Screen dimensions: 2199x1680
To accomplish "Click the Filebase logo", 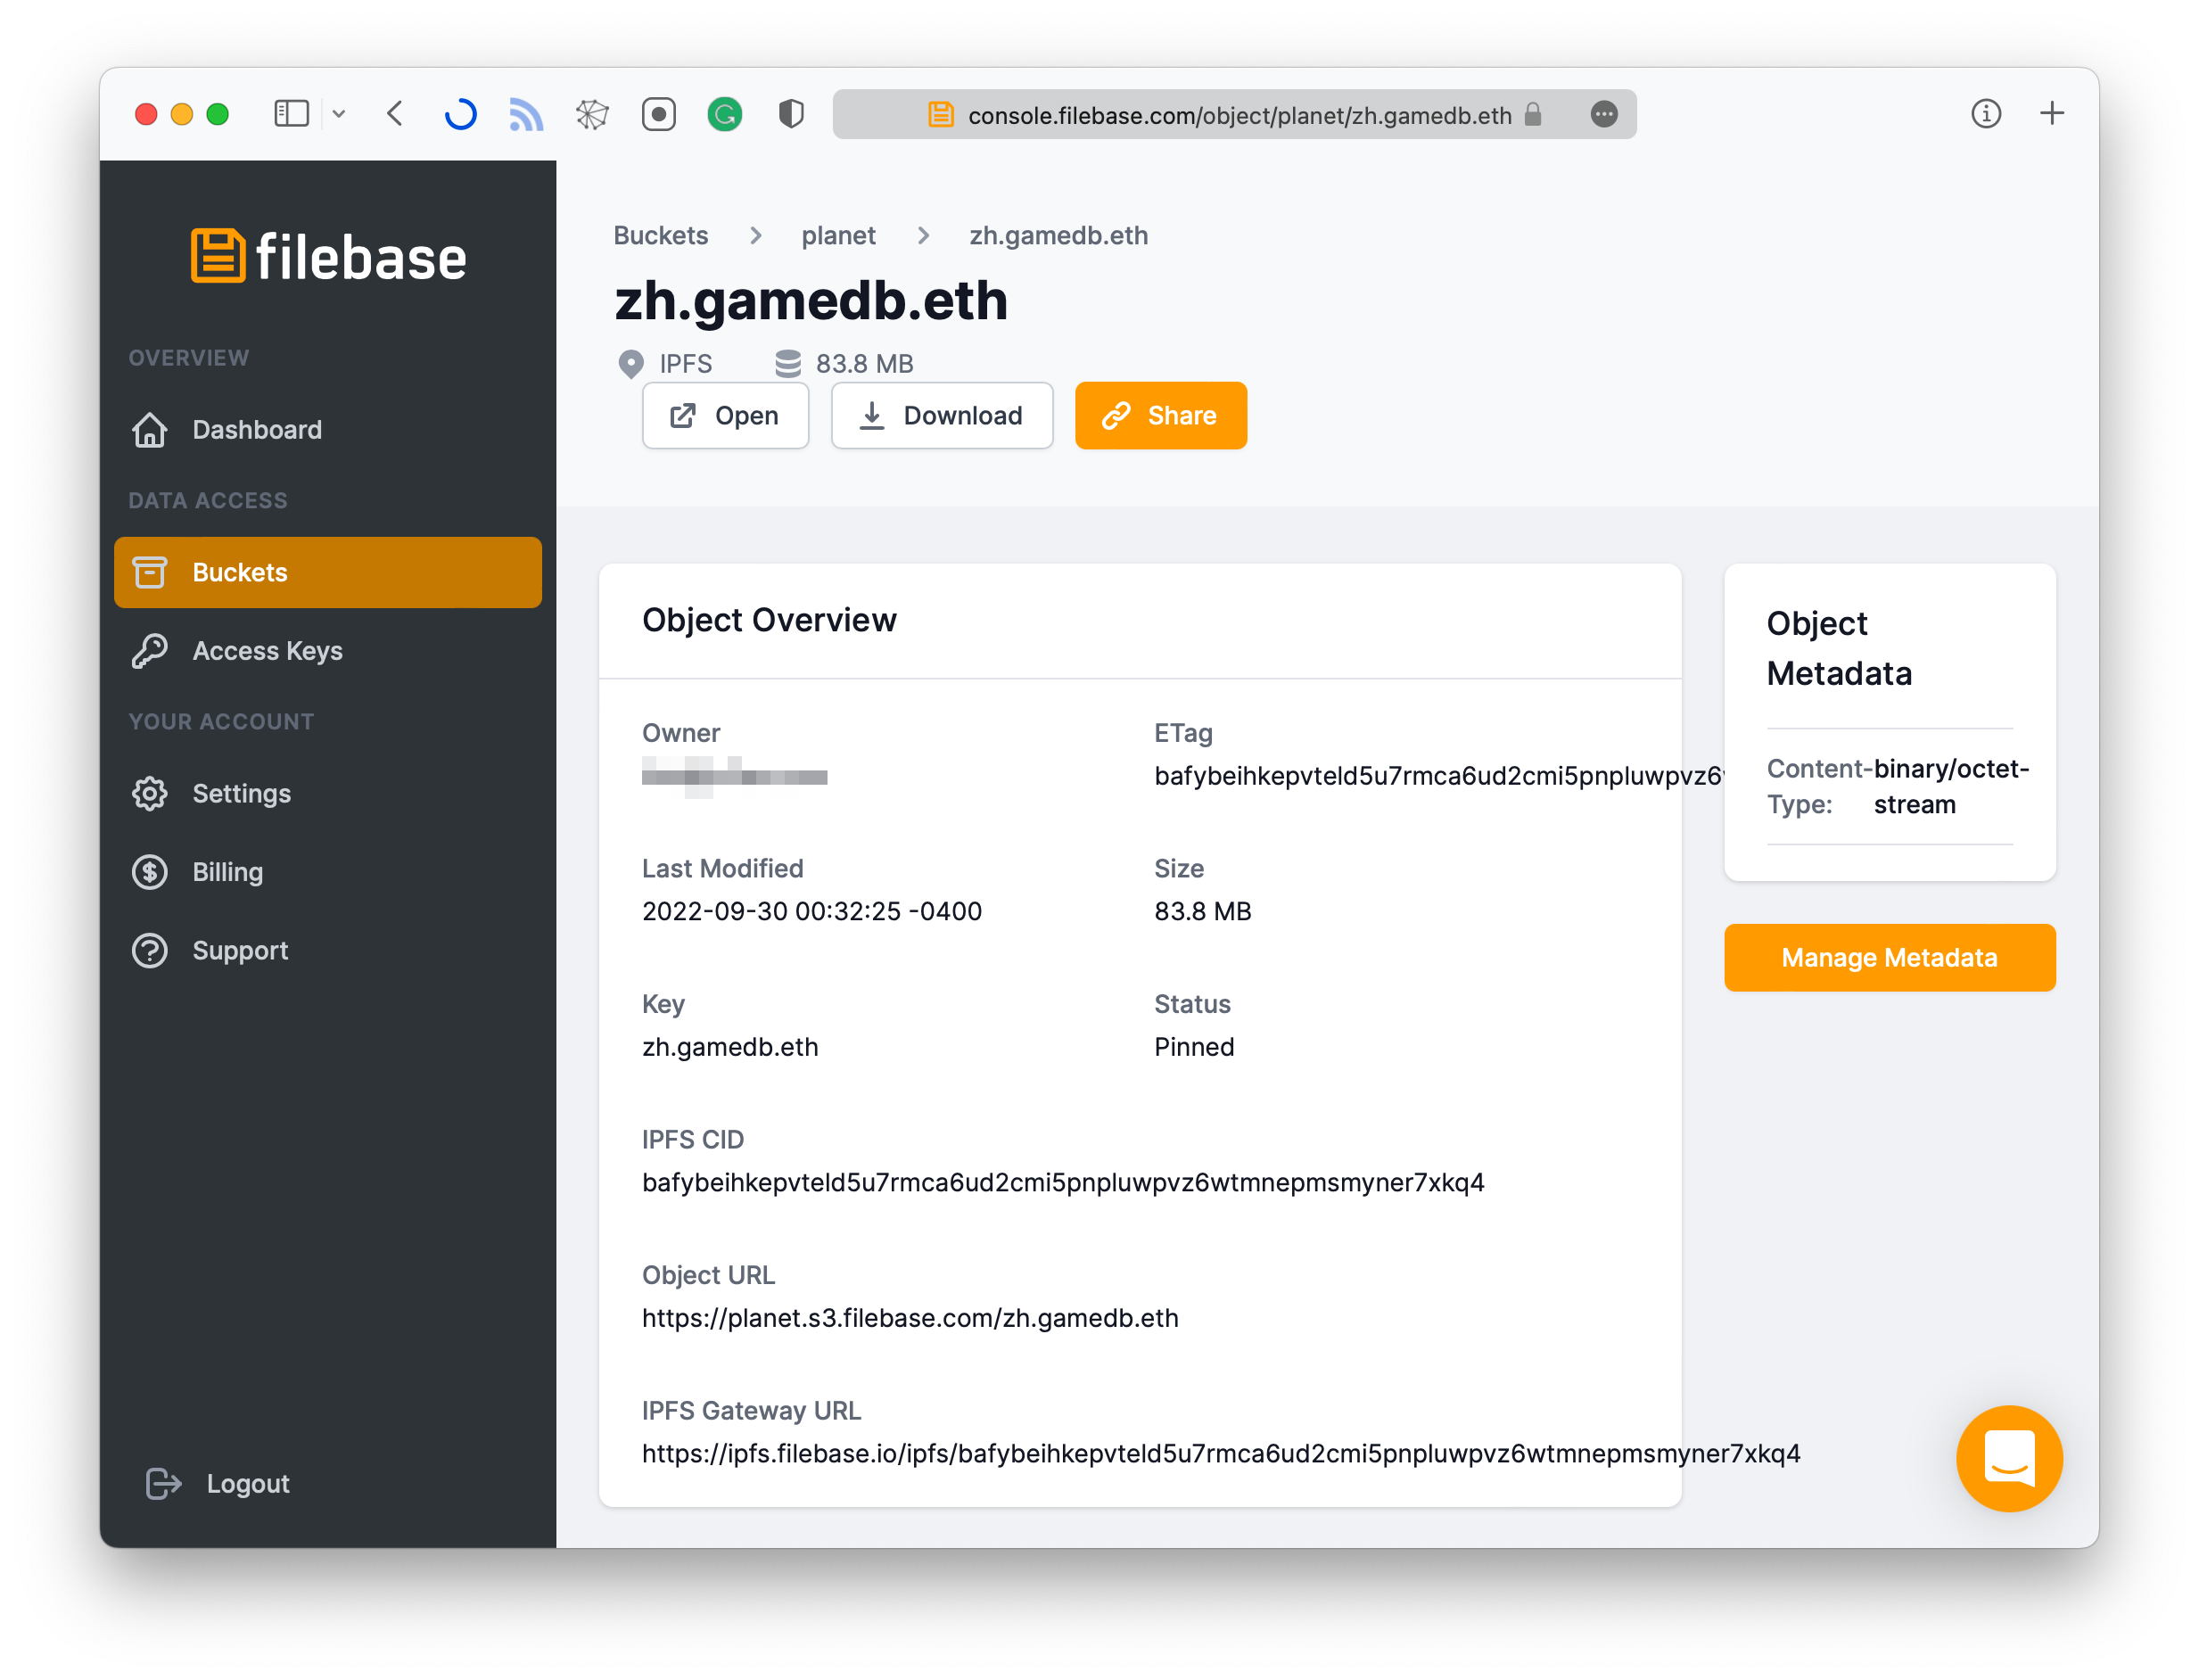I will pyautogui.click(x=328, y=257).
